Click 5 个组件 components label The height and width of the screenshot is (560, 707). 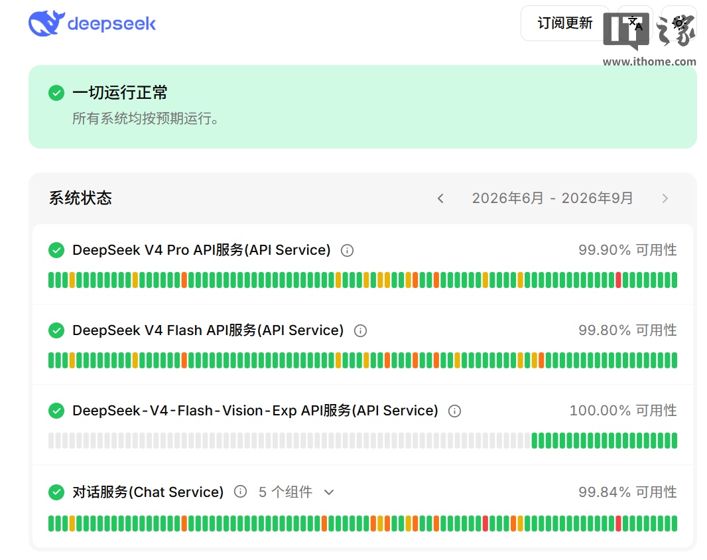(x=285, y=492)
